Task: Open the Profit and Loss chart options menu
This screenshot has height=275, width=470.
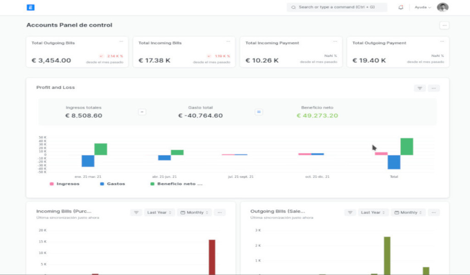Action: coord(434,88)
